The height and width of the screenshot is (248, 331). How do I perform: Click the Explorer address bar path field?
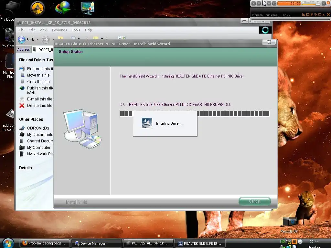point(43,49)
